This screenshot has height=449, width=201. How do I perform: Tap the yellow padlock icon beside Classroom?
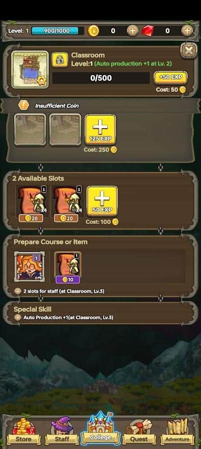tap(60, 60)
